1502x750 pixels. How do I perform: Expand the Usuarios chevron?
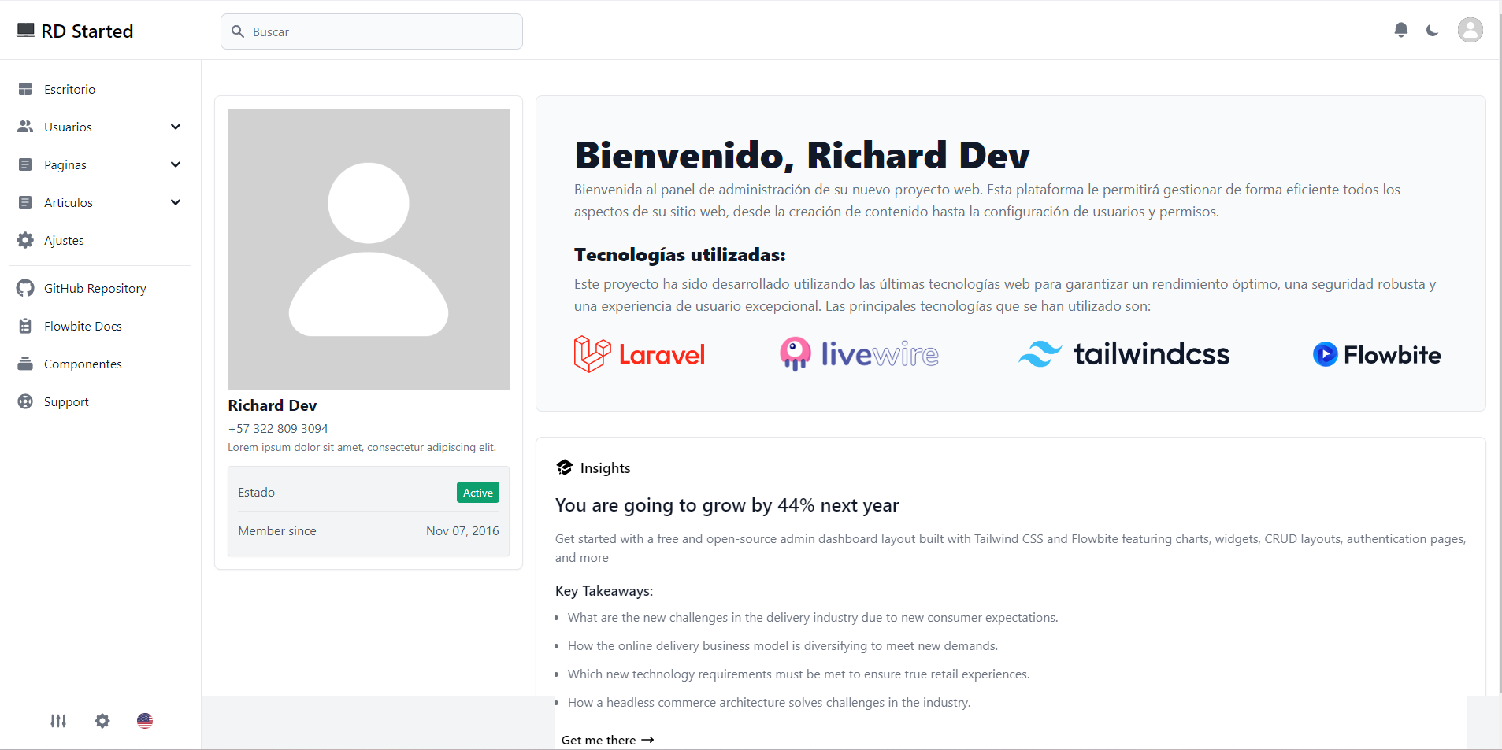tap(176, 127)
